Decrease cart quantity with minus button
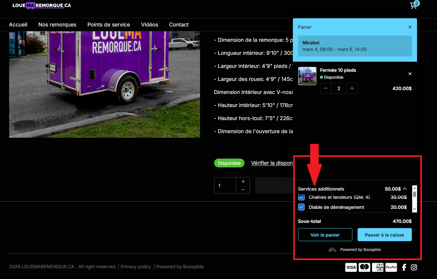 (x=326, y=88)
